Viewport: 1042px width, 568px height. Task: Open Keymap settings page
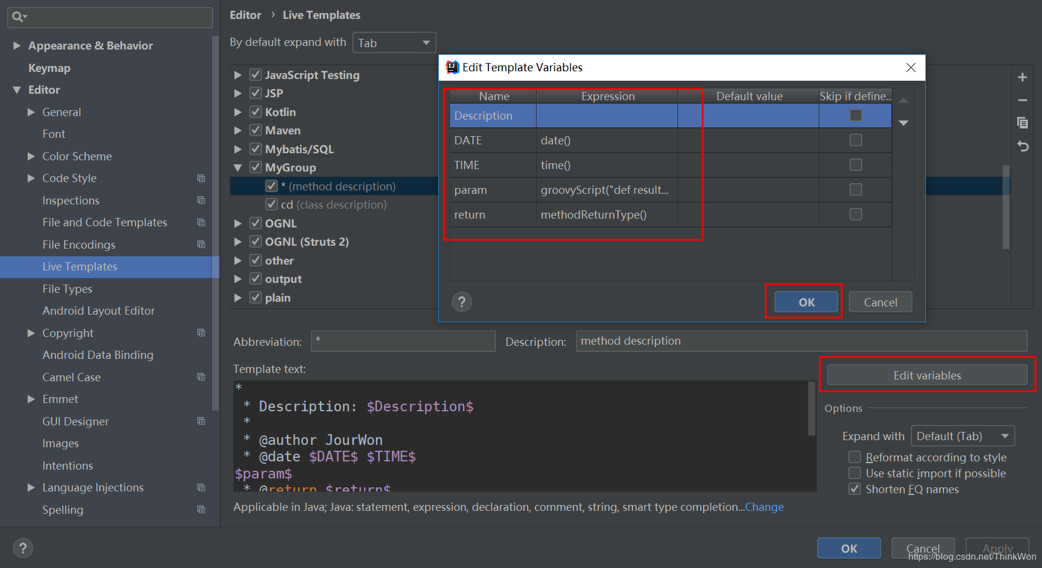[x=49, y=68]
